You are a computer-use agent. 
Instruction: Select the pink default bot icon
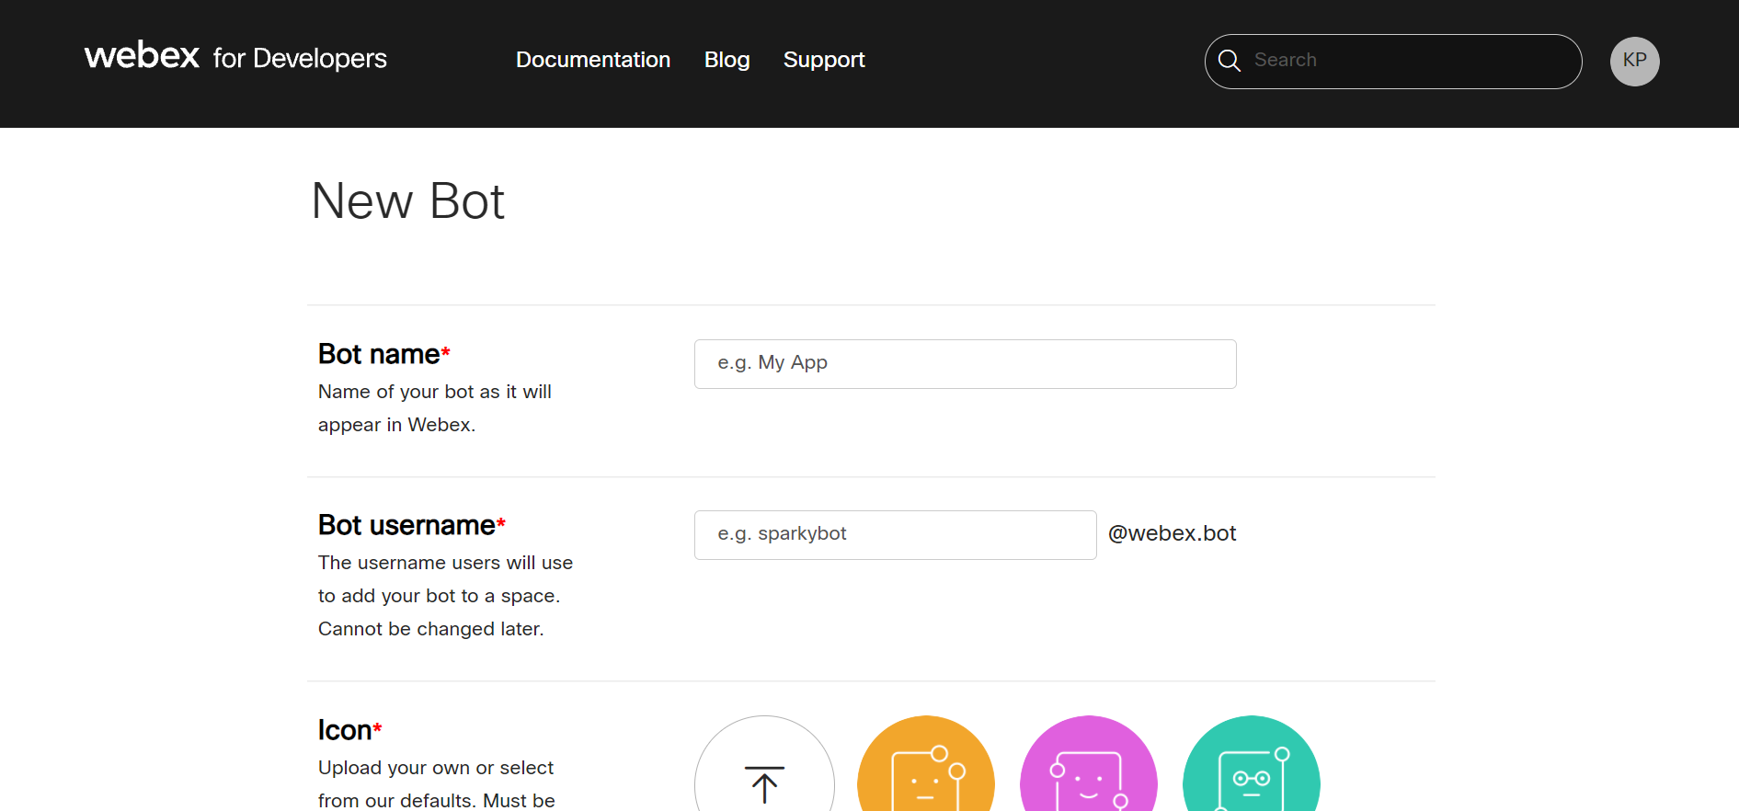(1089, 763)
